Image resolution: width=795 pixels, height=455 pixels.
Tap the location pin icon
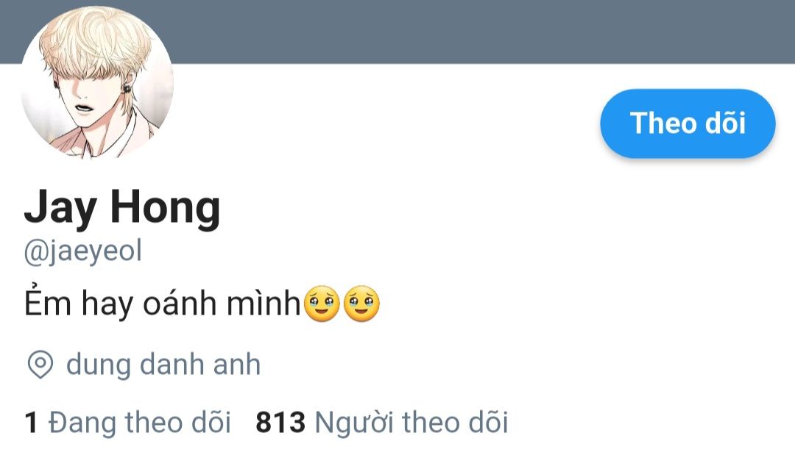point(40,365)
